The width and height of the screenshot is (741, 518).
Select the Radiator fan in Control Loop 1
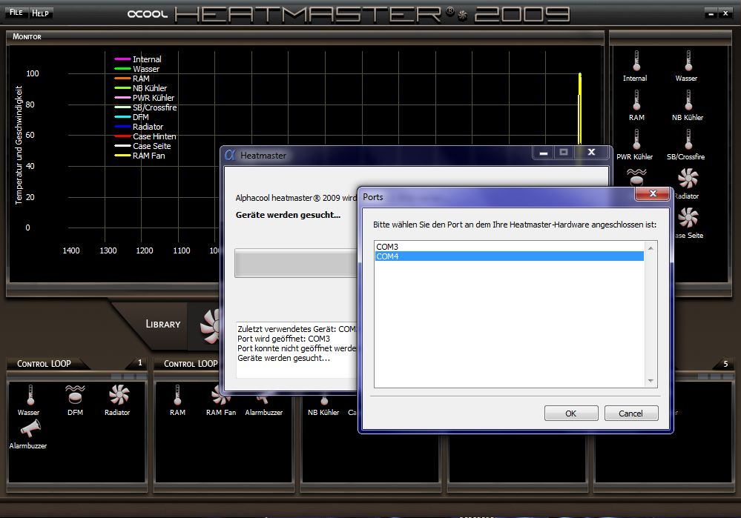click(x=119, y=395)
